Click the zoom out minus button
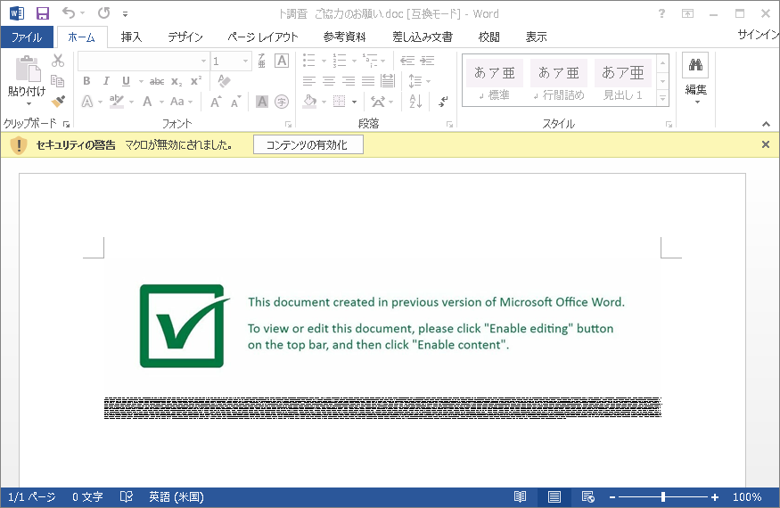Screen dimensions: 780x508 (x=612, y=496)
